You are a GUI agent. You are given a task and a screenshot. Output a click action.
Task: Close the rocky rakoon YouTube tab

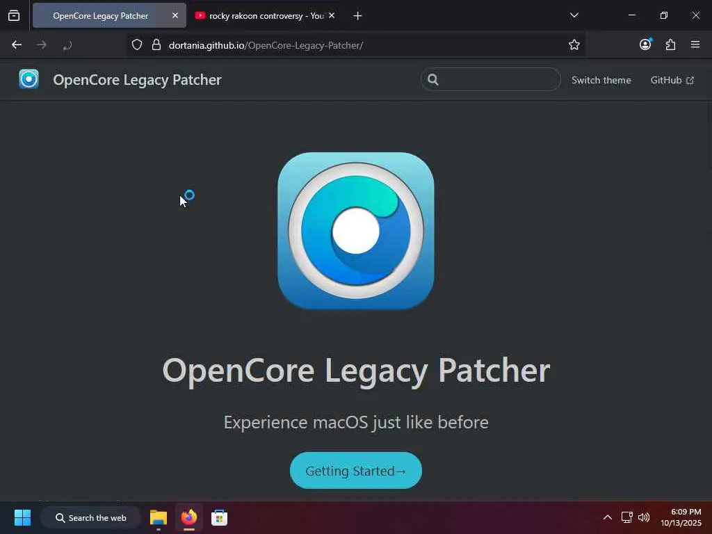[x=332, y=15]
